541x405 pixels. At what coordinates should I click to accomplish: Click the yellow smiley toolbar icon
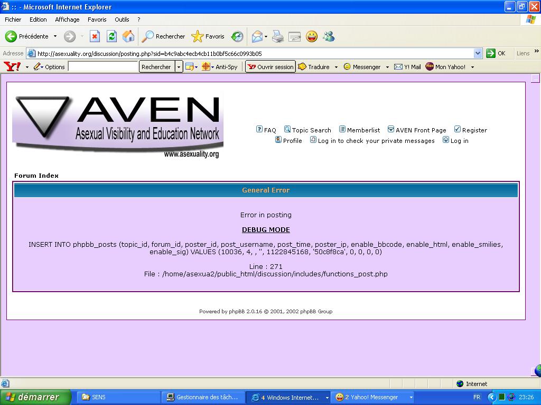312,36
